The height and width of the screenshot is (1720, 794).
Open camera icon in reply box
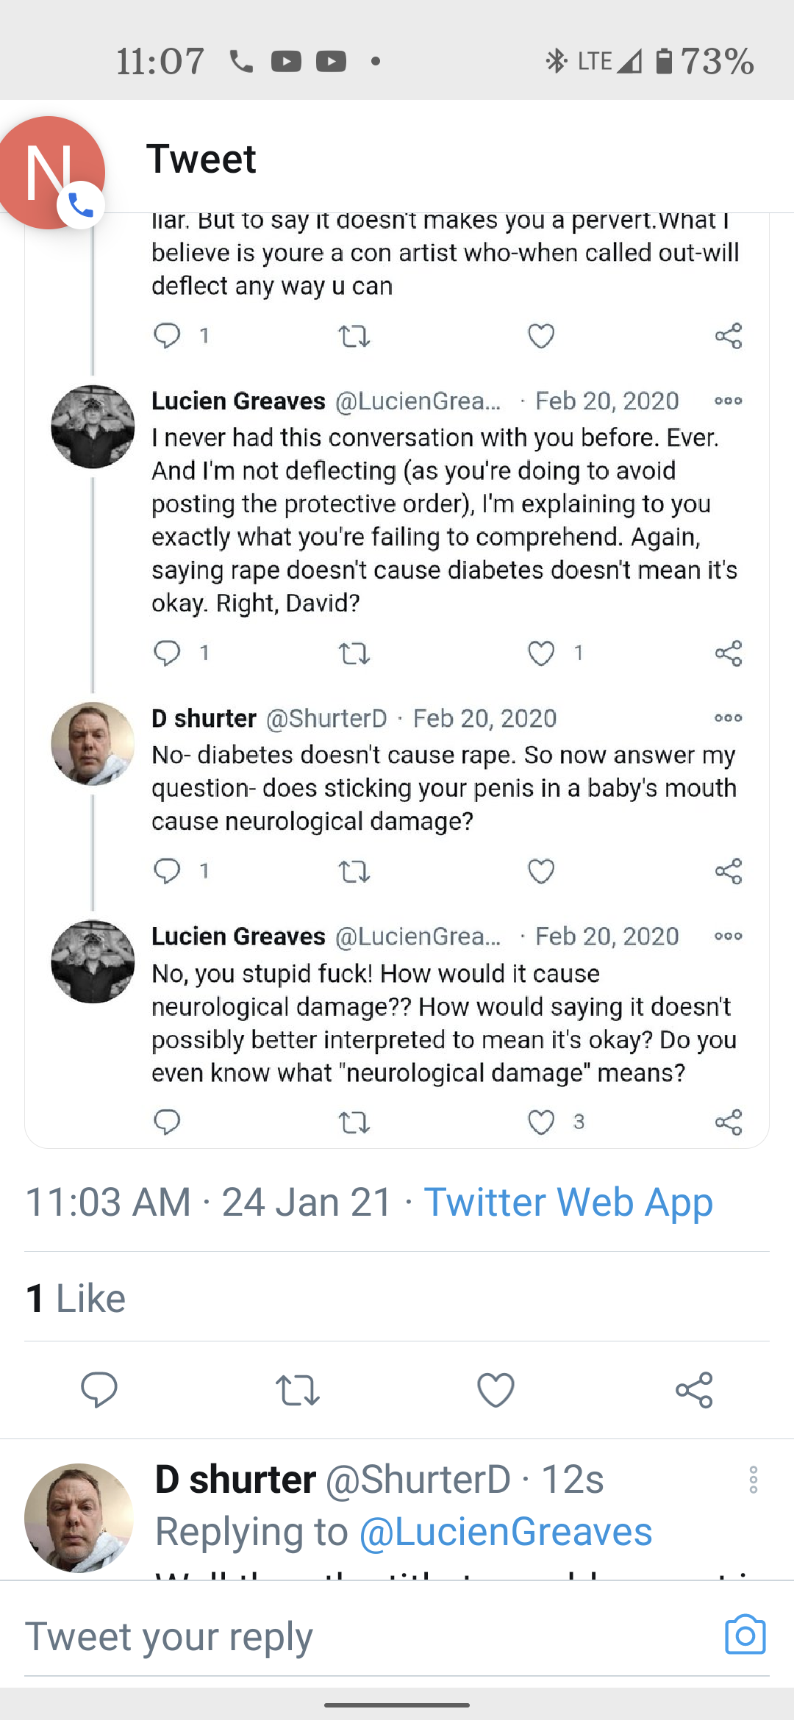(x=745, y=1635)
